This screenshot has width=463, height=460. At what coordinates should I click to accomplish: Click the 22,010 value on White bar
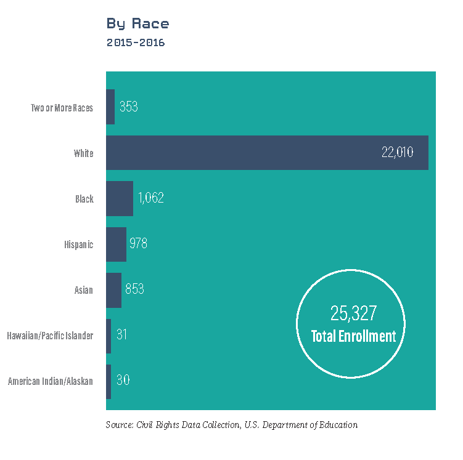[x=397, y=153]
